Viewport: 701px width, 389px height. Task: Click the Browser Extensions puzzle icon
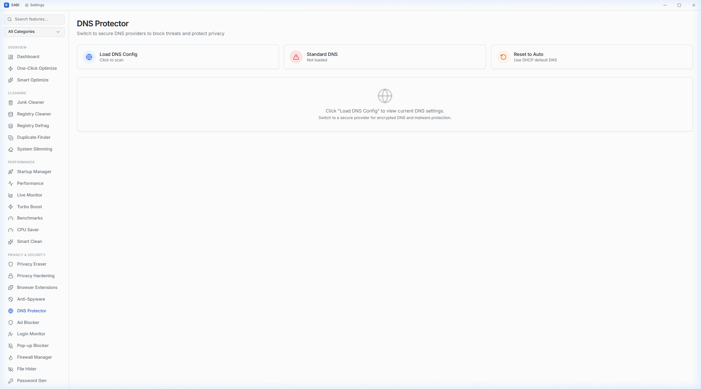click(11, 288)
